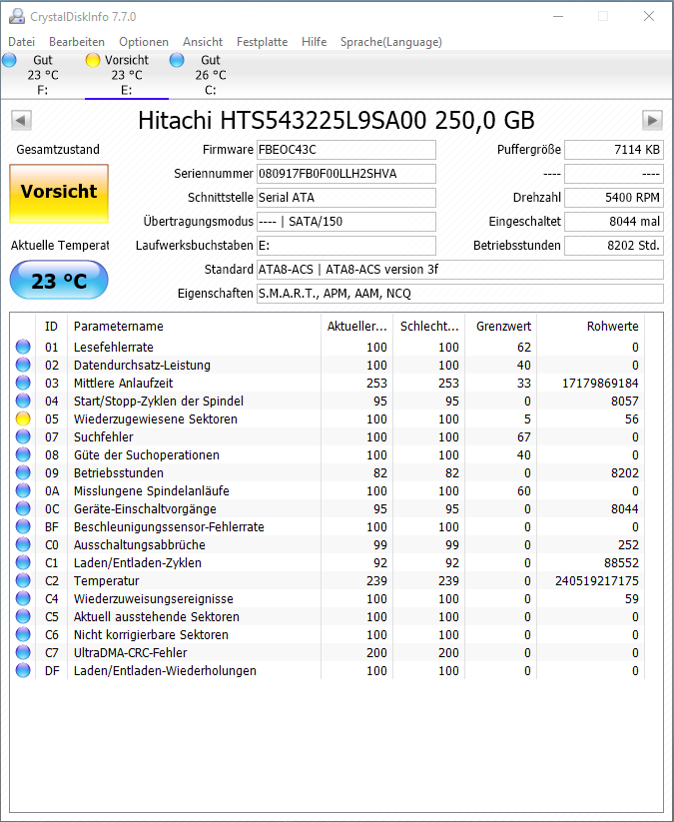The height and width of the screenshot is (822, 674).
Task: Click the disk title Hitachi HTS543225L9SA00
Action: [x=336, y=121]
